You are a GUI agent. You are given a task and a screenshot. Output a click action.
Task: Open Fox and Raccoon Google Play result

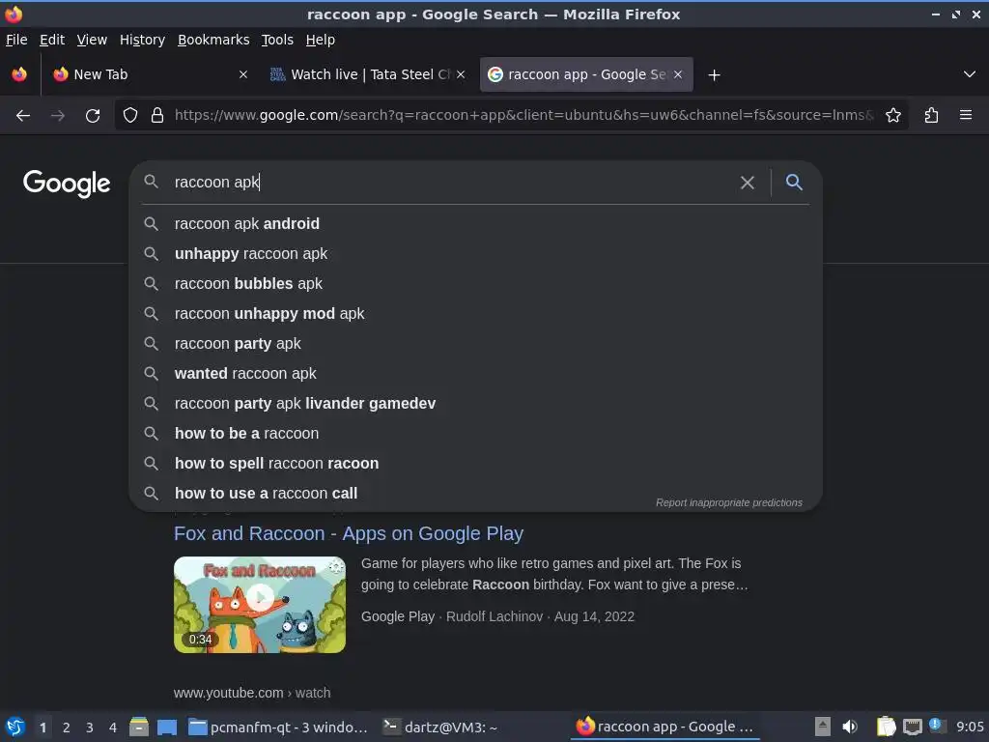[349, 533]
